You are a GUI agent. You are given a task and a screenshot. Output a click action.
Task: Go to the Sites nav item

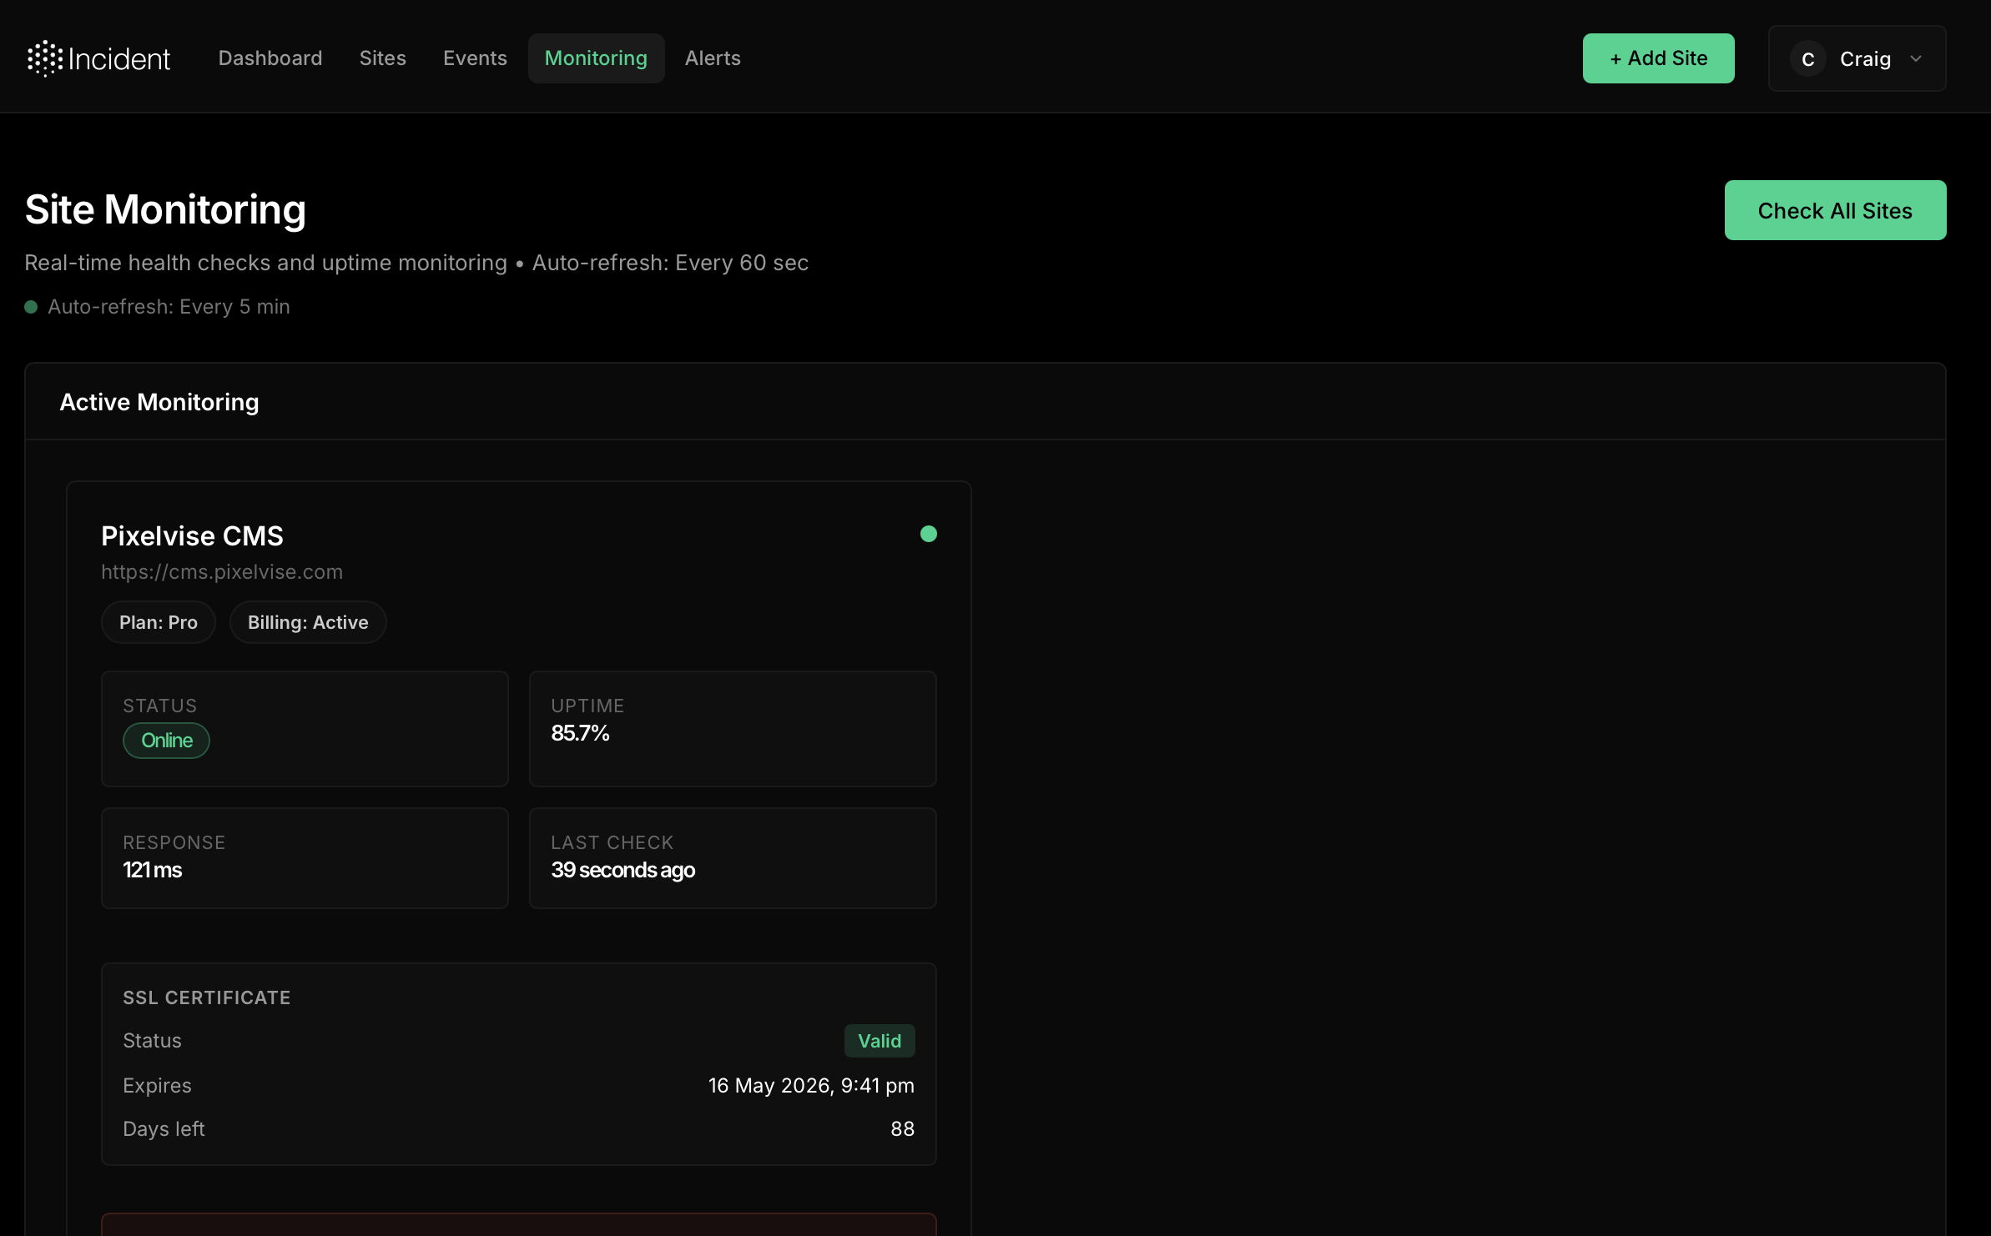click(383, 58)
